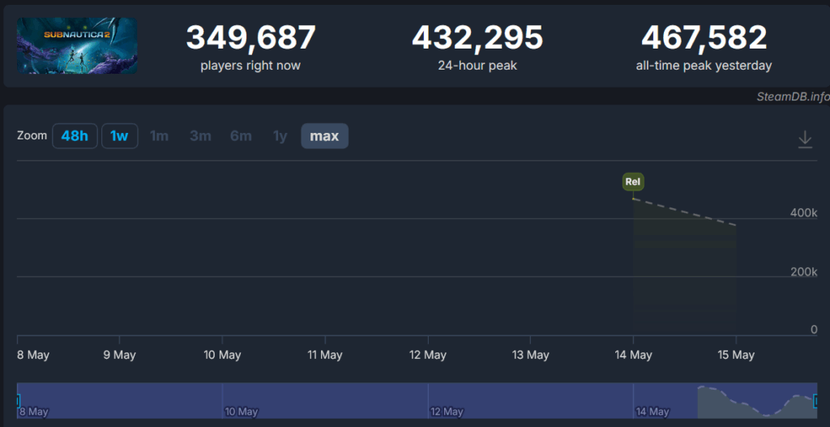The image size is (830, 427).
Task: Click the Rel release marker on chart
Action: 633,181
